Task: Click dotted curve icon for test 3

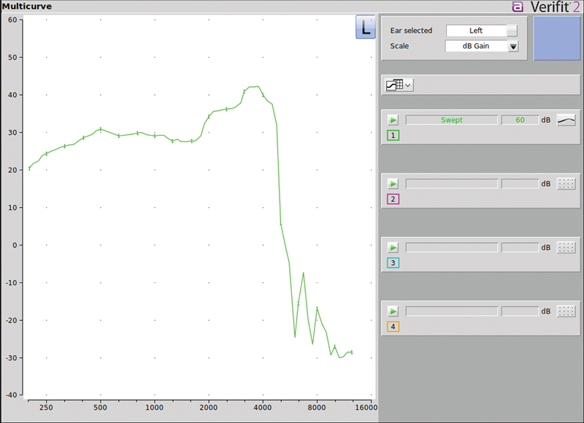Action: [566, 247]
